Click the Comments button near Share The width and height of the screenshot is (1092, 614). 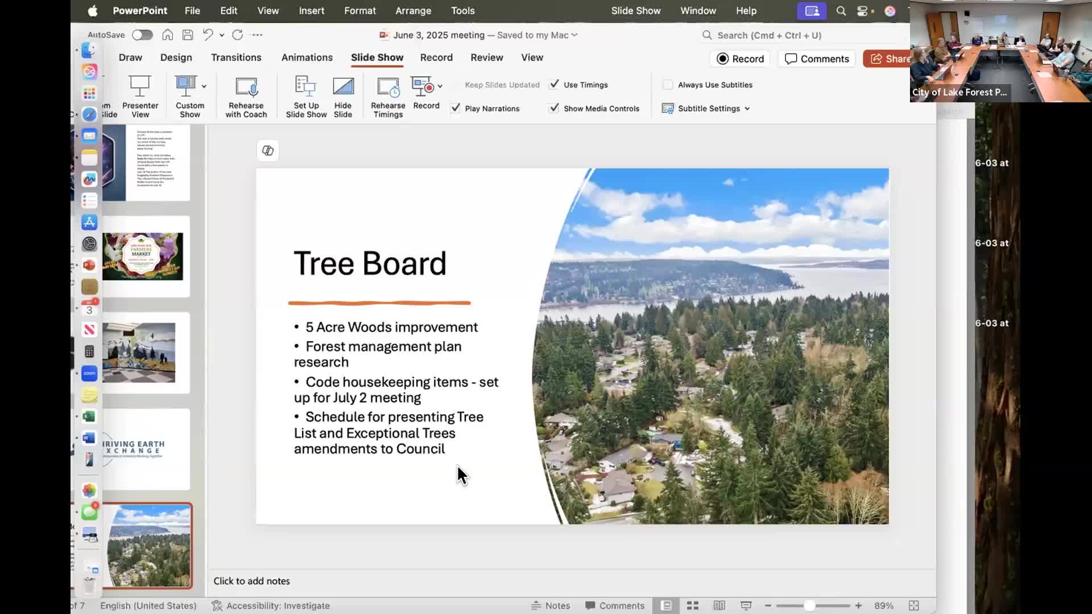pos(816,59)
